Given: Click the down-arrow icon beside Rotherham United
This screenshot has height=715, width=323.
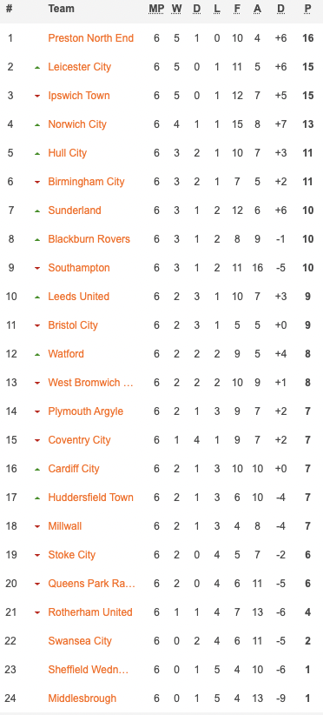Looking at the screenshot, I should [37, 613].
